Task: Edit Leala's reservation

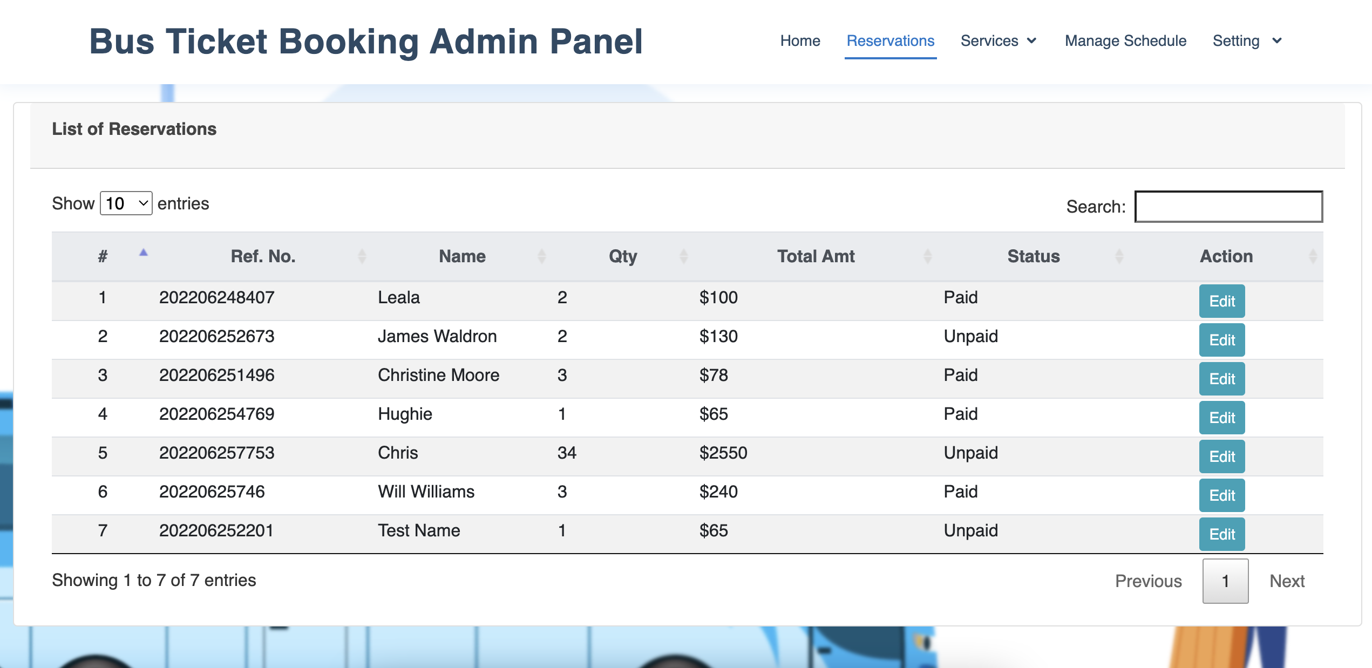Action: point(1222,301)
